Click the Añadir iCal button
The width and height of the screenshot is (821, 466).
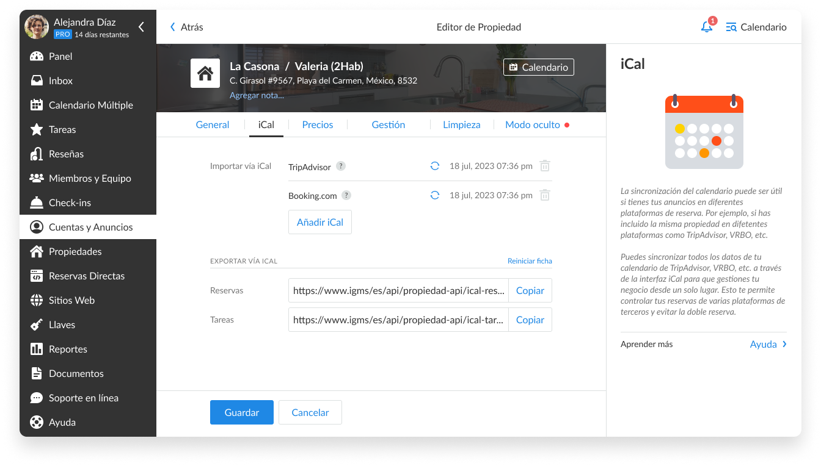[x=320, y=222]
